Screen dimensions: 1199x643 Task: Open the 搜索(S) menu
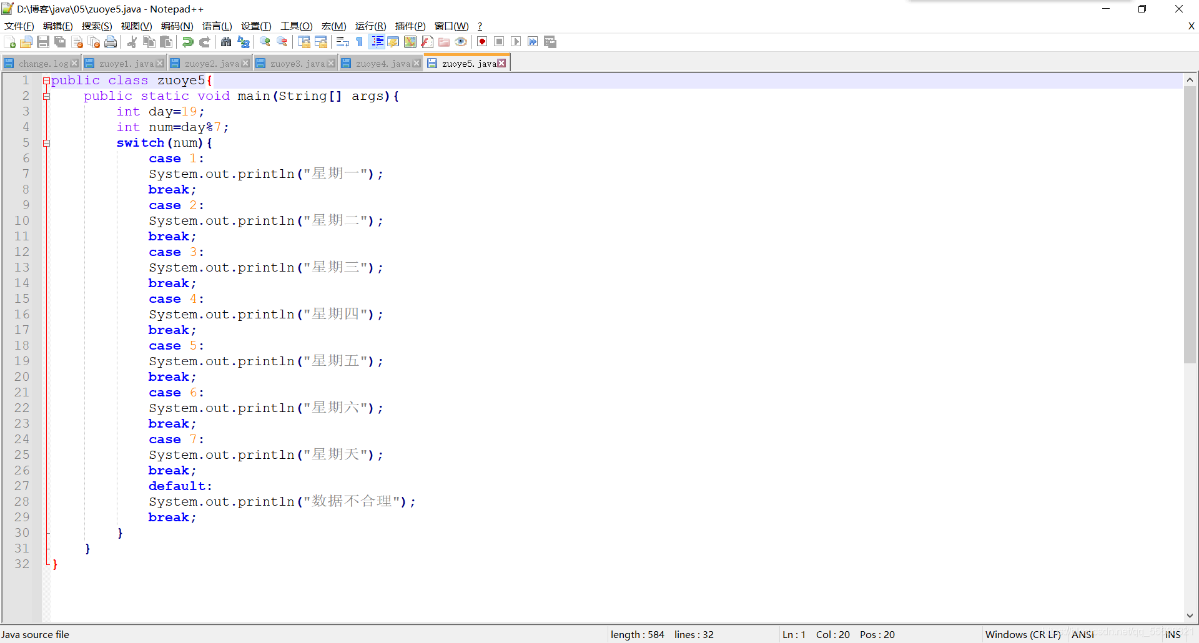pyautogui.click(x=97, y=26)
